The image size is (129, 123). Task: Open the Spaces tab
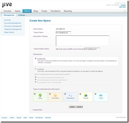[27, 11]
